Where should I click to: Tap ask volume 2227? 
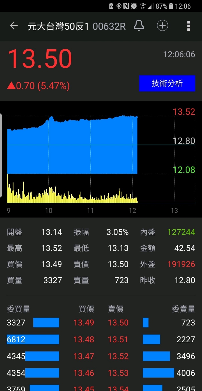[186, 339]
